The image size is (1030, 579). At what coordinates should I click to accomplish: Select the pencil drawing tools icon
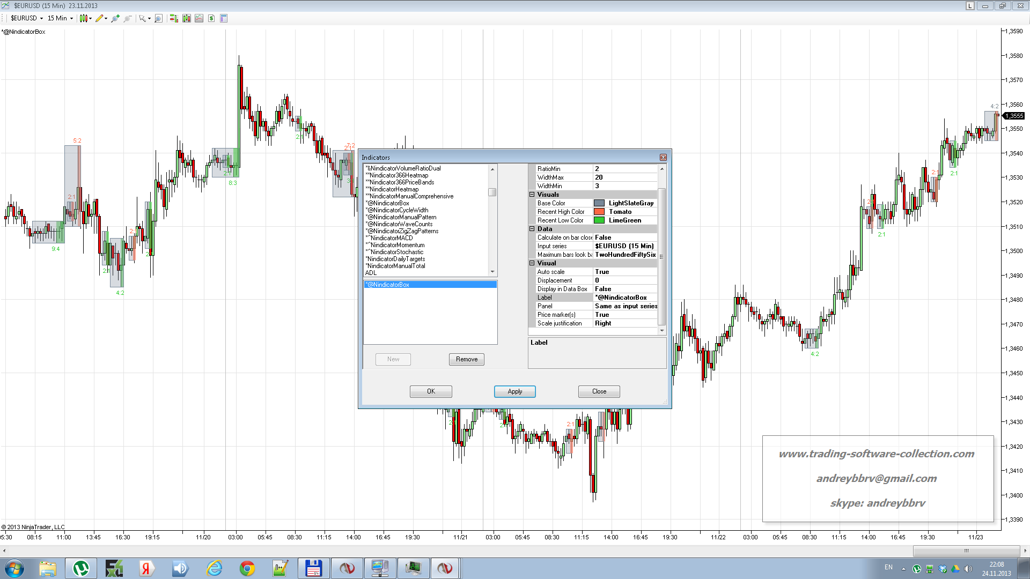[x=99, y=18]
